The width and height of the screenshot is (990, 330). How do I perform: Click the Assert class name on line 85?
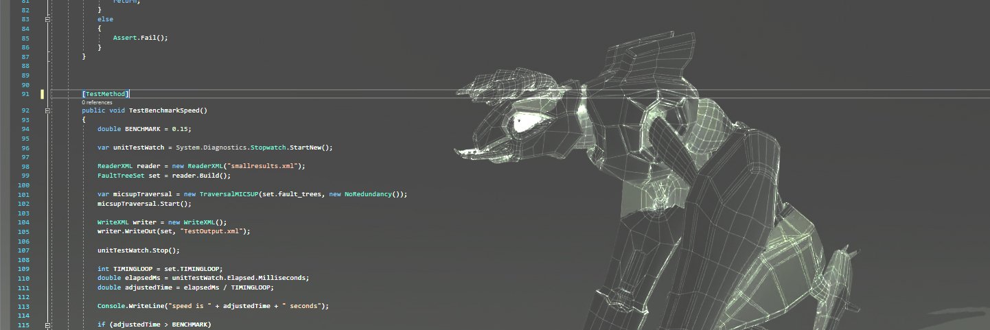click(x=125, y=38)
